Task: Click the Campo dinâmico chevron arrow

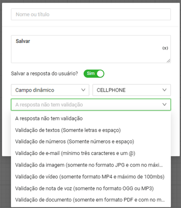Action: [x=83, y=90]
